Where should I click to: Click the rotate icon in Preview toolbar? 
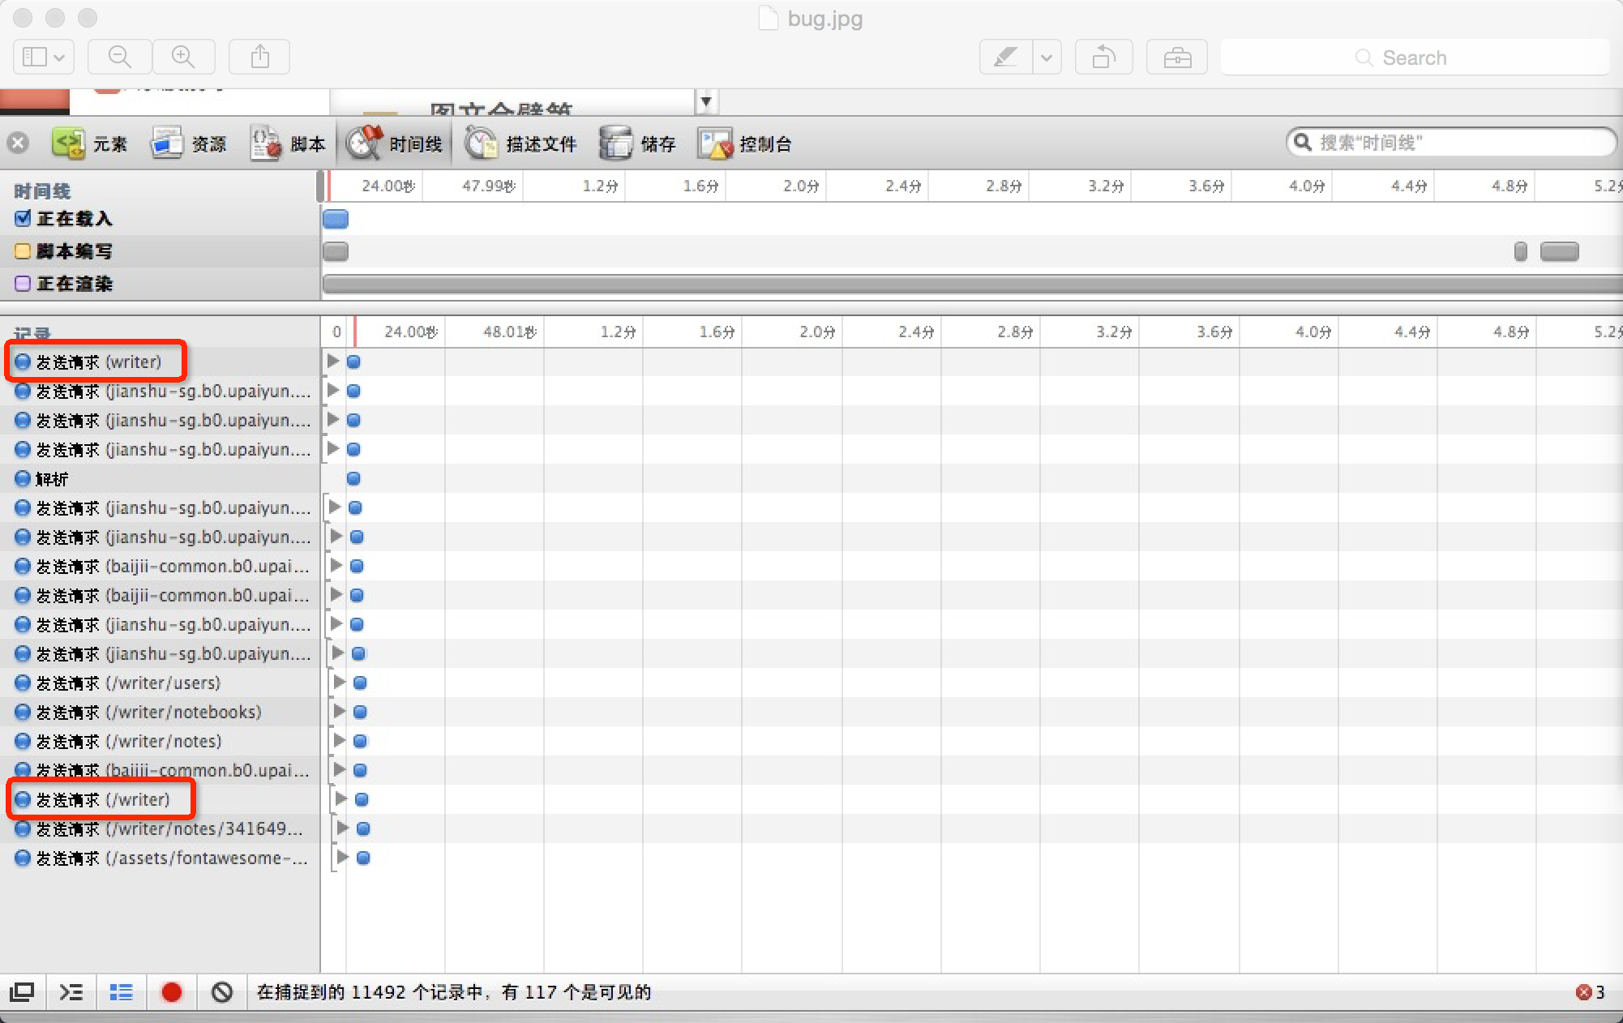[1103, 58]
